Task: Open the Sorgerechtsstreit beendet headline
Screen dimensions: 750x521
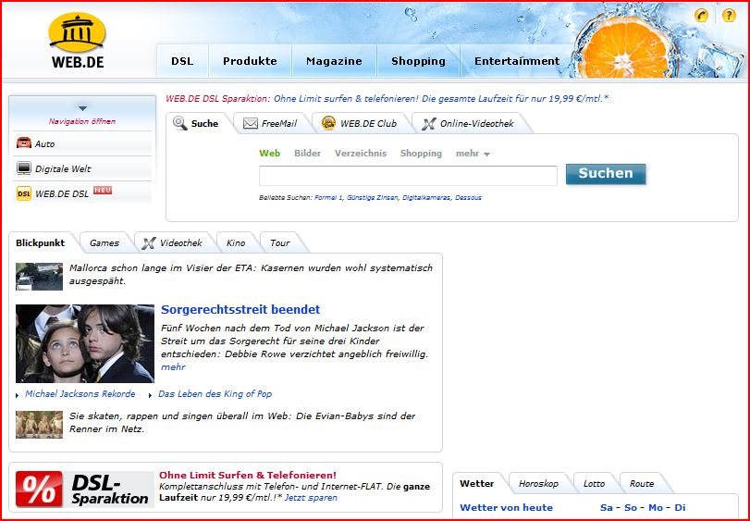Action: tap(240, 309)
